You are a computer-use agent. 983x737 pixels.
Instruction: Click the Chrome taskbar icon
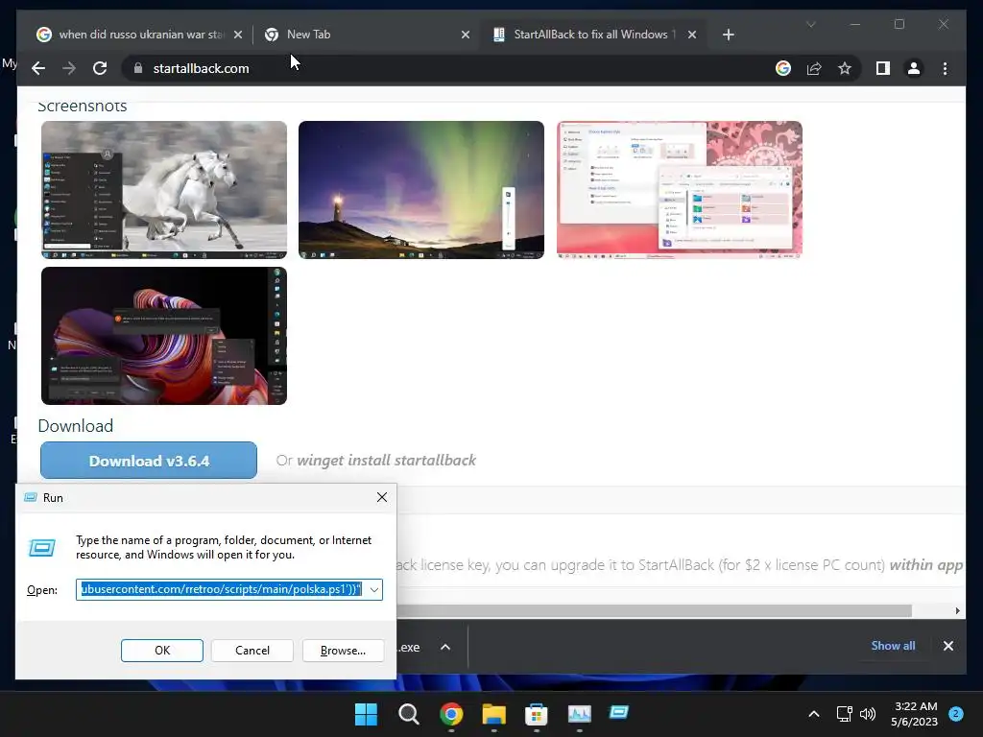[451, 713]
